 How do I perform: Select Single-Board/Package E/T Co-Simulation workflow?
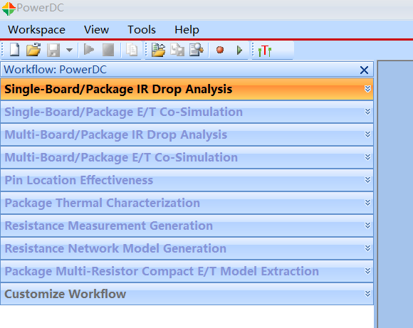coord(187,112)
